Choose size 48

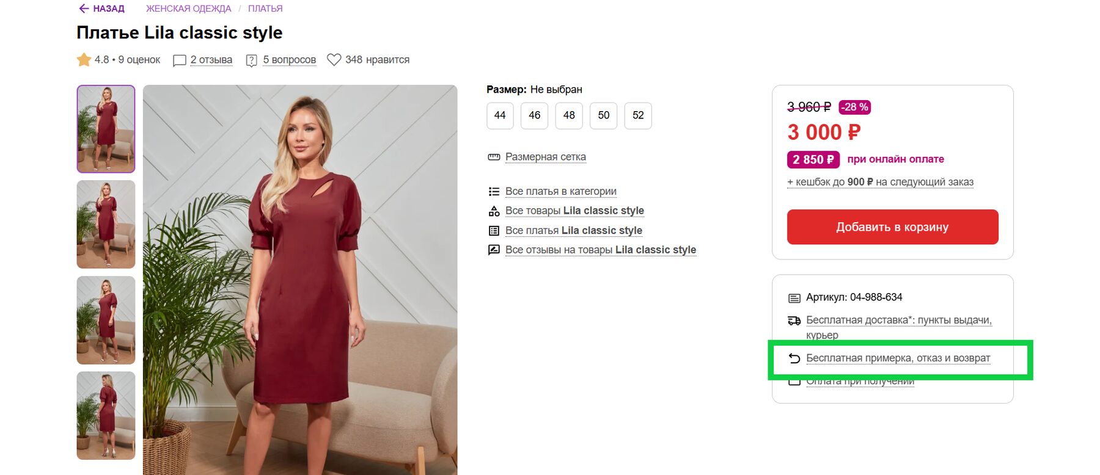[569, 115]
